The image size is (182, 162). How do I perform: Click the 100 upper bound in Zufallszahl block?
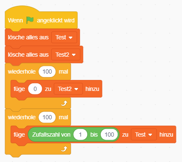pos(109,135)
